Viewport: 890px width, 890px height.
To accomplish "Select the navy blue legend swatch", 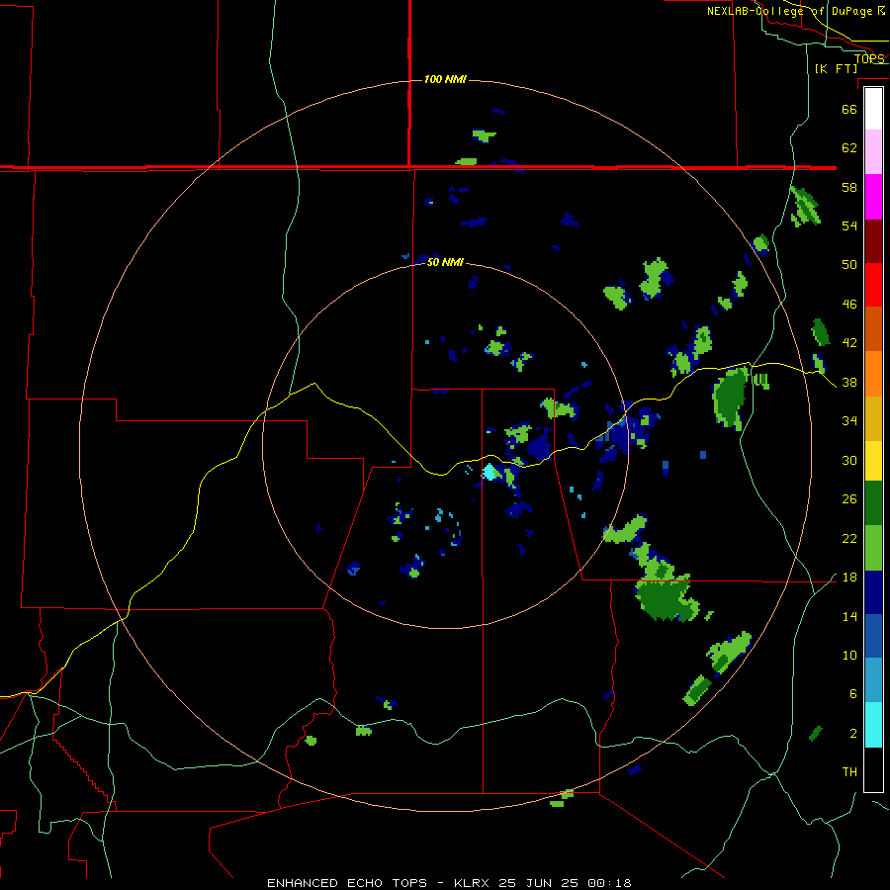I will pyautogui.click(x=873, y=592).
